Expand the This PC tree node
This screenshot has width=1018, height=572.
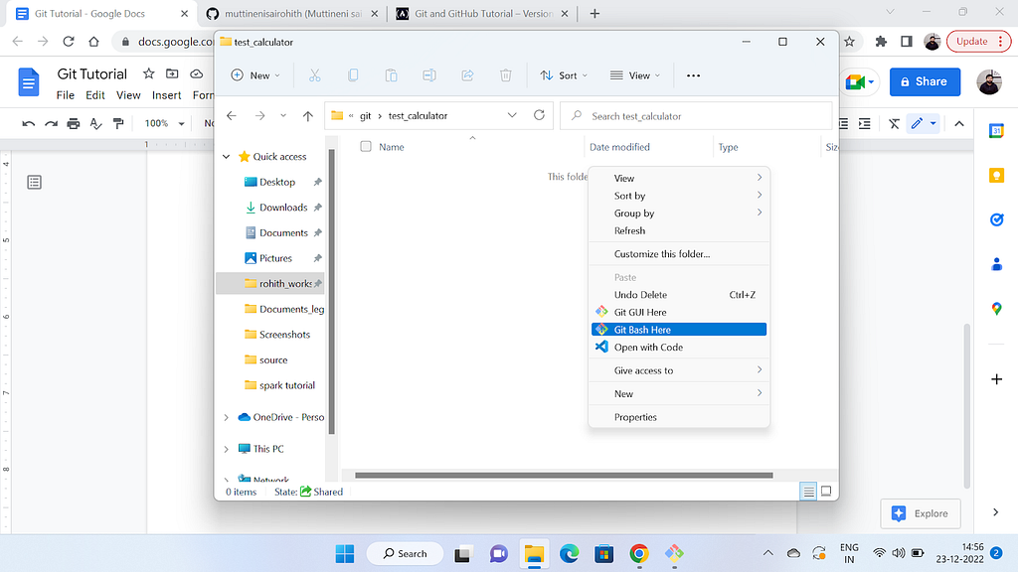[x=227, y=449]
